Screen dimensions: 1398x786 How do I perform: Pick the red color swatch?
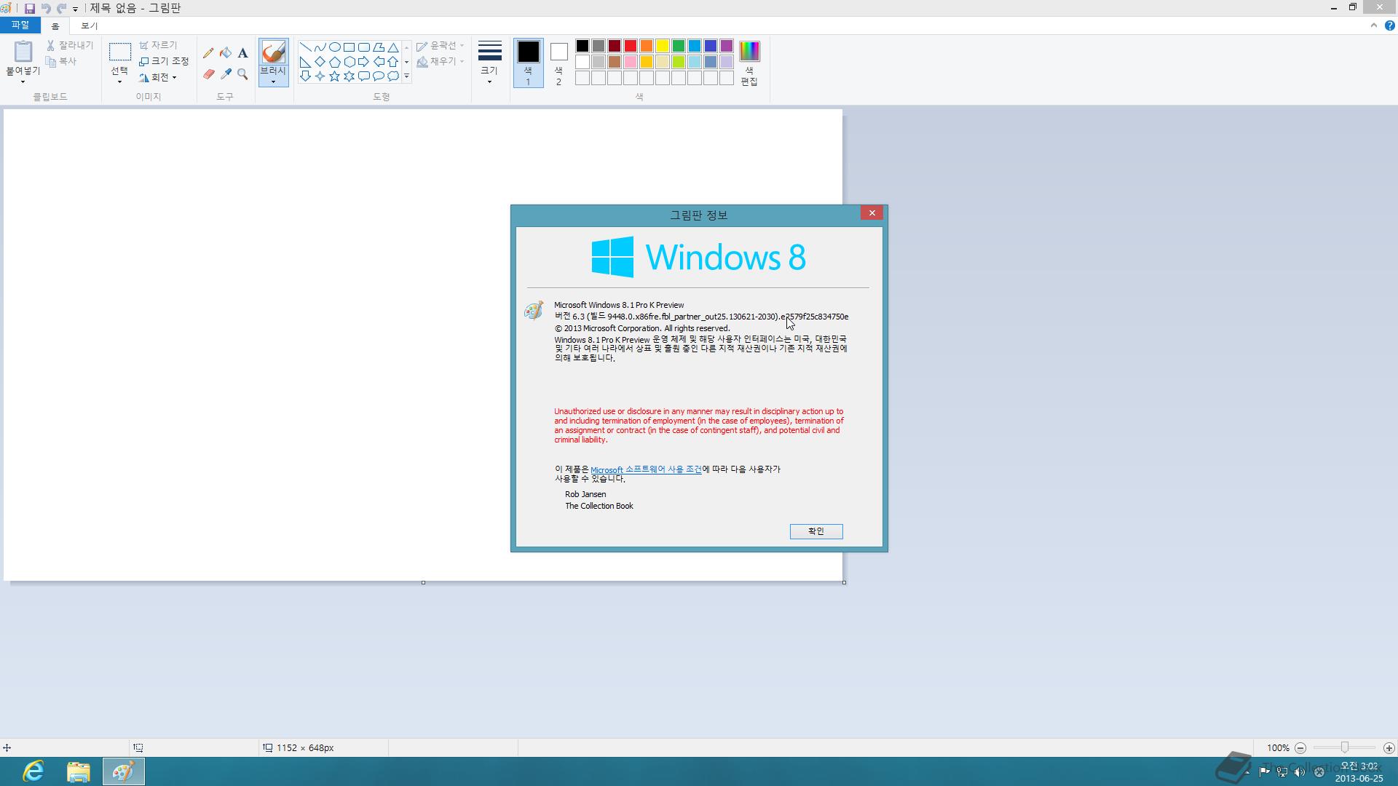tap(631, 46)
